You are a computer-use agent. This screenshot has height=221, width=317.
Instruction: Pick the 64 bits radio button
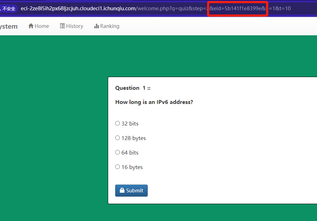tap(117, 152)
